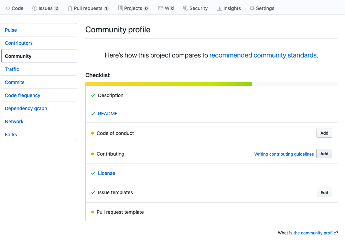This screenshot has height=242, width=345.
Task: Click the checklist completion progress bar
Action: tap(212, 84)
